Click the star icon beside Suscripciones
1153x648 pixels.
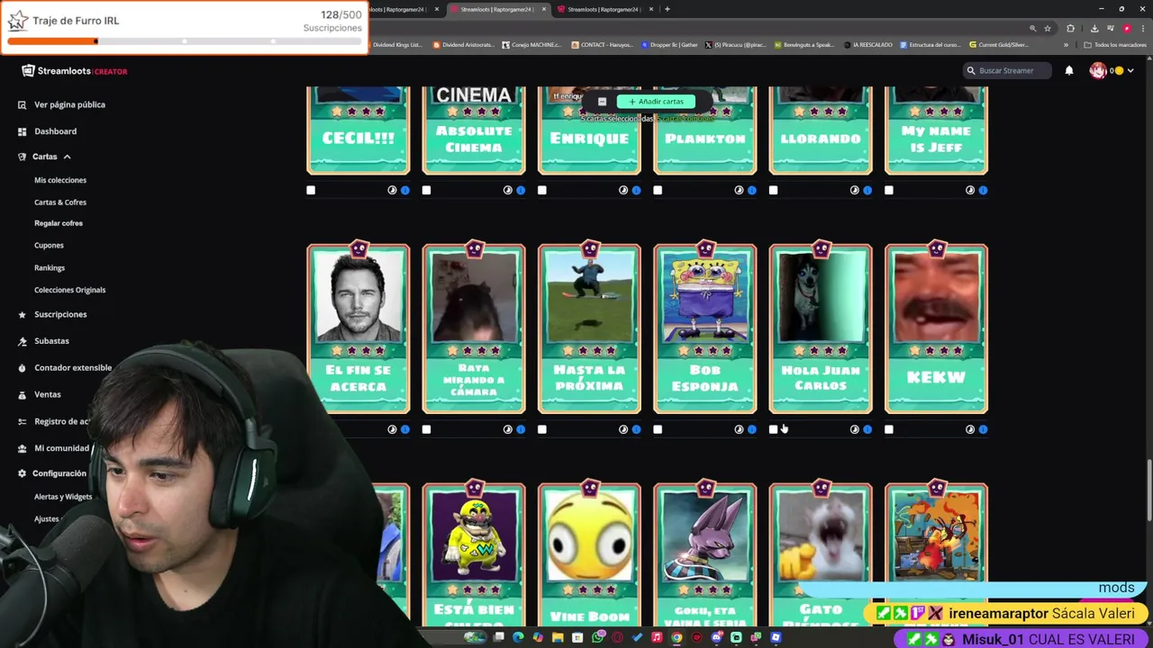[x=22, y=314]
